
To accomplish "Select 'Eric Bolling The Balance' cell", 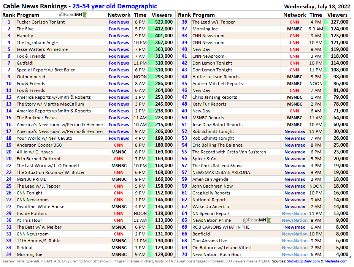I will click(236, 145).
